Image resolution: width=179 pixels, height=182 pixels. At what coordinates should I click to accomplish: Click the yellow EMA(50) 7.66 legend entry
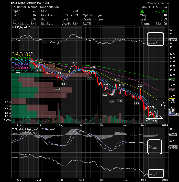click(21, 55)
